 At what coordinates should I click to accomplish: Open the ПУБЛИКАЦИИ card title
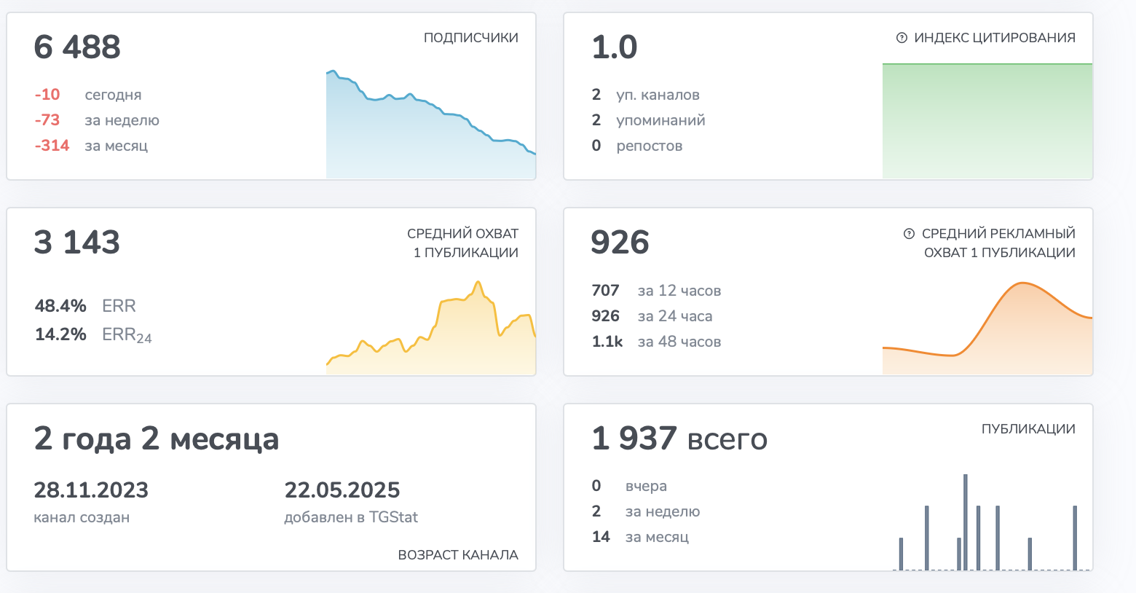point(1027,429)
